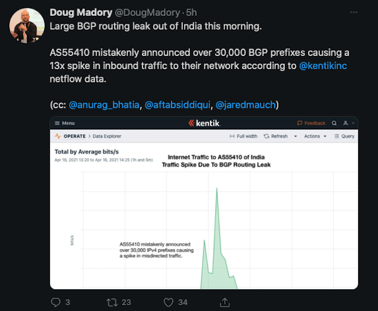
Task: Click the Refresh button
Action: point(276,136)
